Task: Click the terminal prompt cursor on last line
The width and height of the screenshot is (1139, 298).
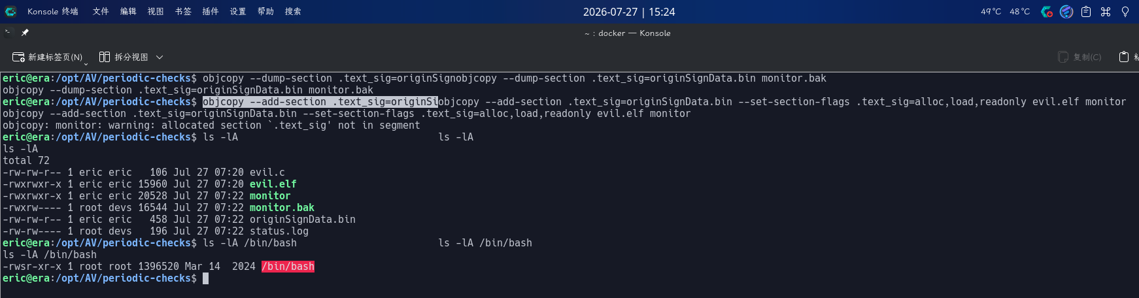Action: tap(205, 278)
